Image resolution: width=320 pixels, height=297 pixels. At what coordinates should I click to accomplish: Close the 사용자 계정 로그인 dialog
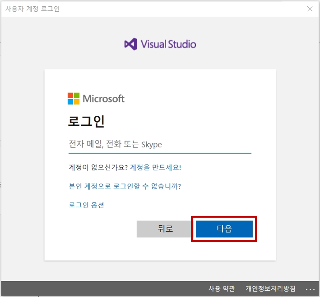(310, 9)
